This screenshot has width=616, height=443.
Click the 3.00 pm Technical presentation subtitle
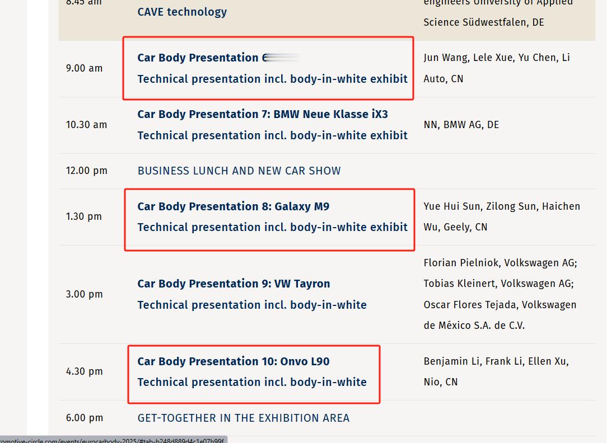pos(252,305)
